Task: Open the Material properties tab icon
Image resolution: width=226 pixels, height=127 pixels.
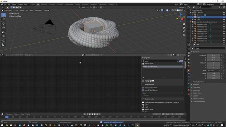Action: (x=189, y=90)
